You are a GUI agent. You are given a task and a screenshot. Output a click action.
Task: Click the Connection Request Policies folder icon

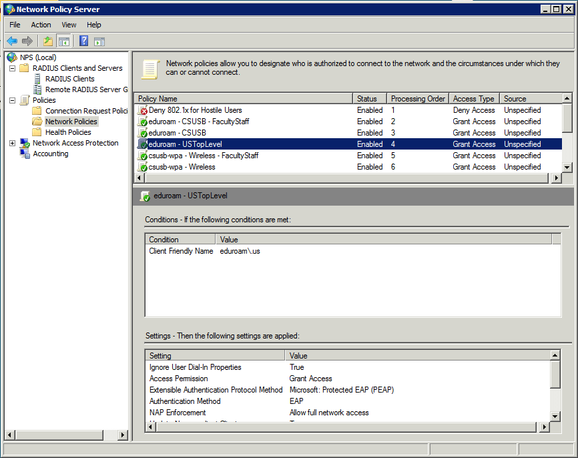click(x=37, y=111)
